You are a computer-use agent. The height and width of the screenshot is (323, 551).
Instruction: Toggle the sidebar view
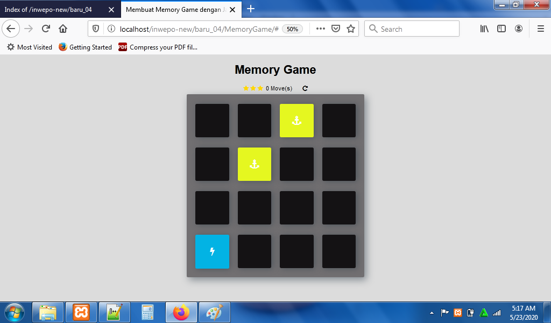pos(501,29)
